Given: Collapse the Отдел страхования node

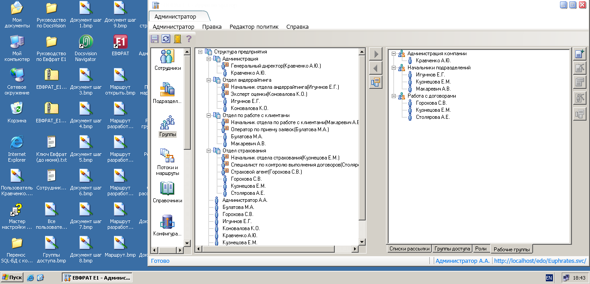Looking at the screenshot, I should tap(209, 151).
